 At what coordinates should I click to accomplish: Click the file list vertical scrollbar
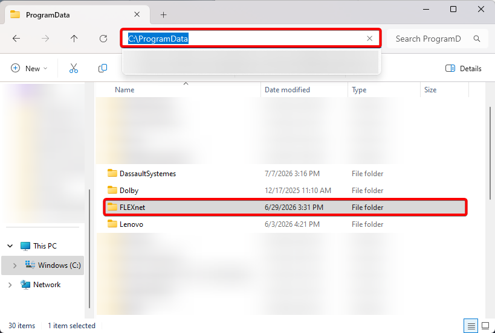[490, 153]
